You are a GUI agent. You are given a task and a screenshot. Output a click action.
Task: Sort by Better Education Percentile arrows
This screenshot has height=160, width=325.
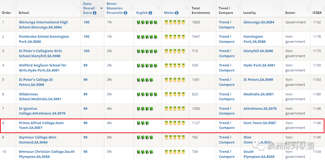pos(131,8)
